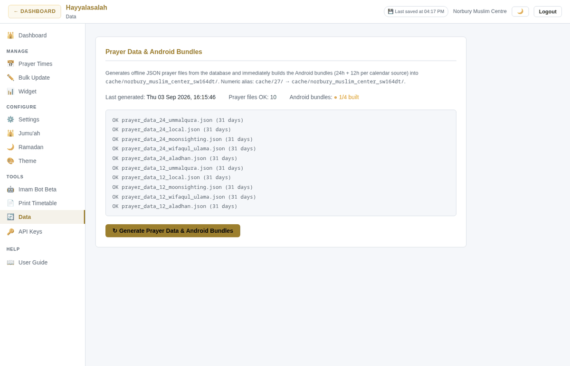
Task: Click the Bulk Update pencil icon
Action: tap(10, 77)
